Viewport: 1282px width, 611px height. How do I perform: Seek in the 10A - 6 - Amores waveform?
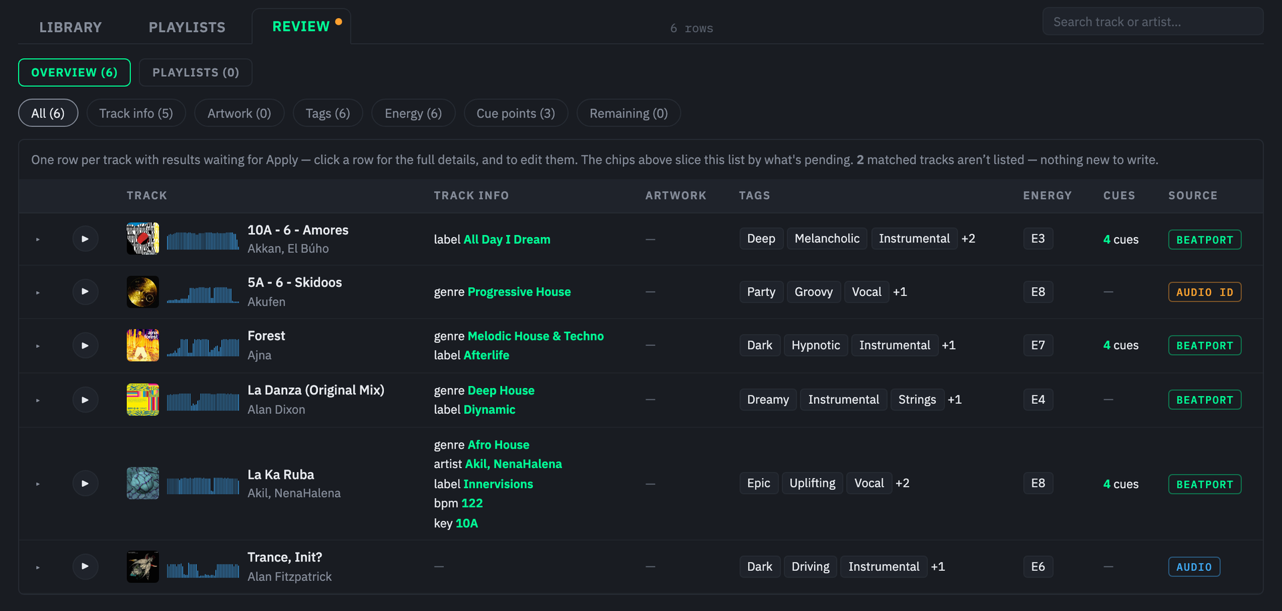click(x=203, y=240)
